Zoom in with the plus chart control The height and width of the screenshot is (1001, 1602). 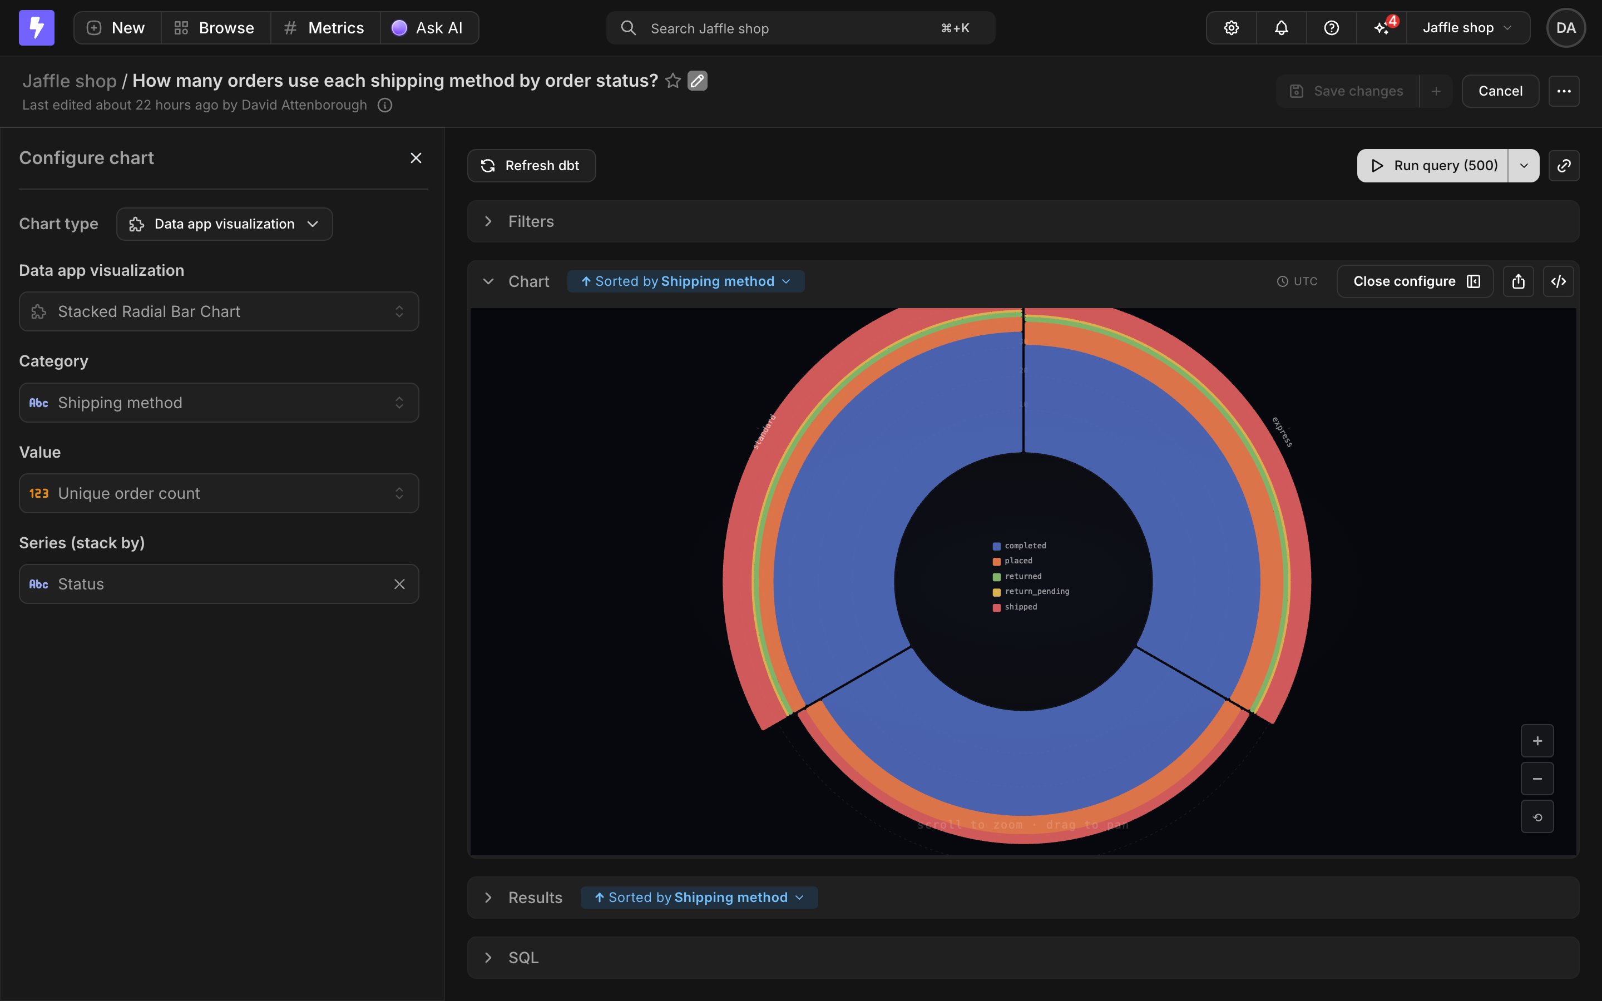point(1537,741)
